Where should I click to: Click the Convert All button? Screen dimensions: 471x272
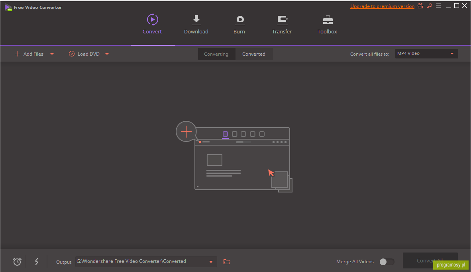click(430, 260)
